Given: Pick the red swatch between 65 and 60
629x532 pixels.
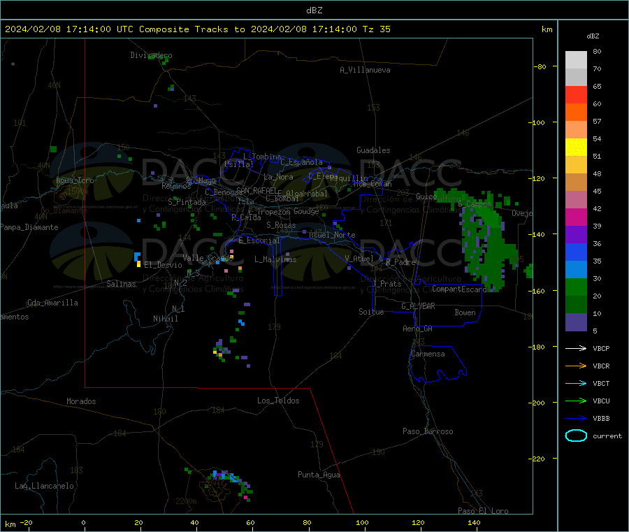Looking at the screenshot, I should [576, 94].
